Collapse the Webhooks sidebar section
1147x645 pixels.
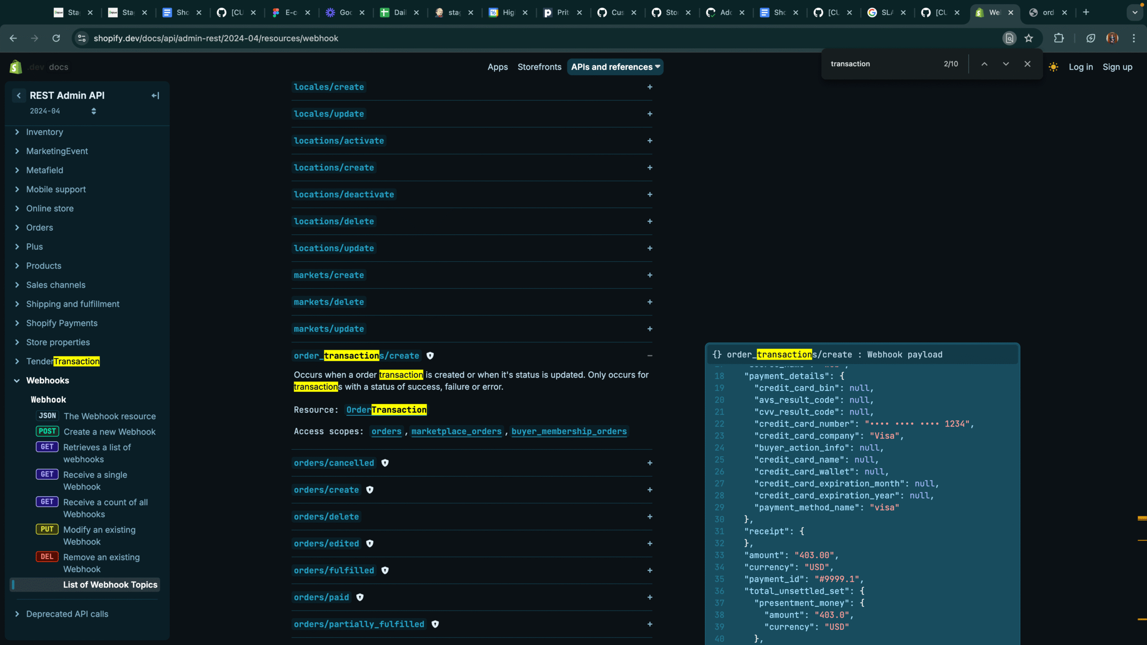pyautogui.click(x=17, y=381)
